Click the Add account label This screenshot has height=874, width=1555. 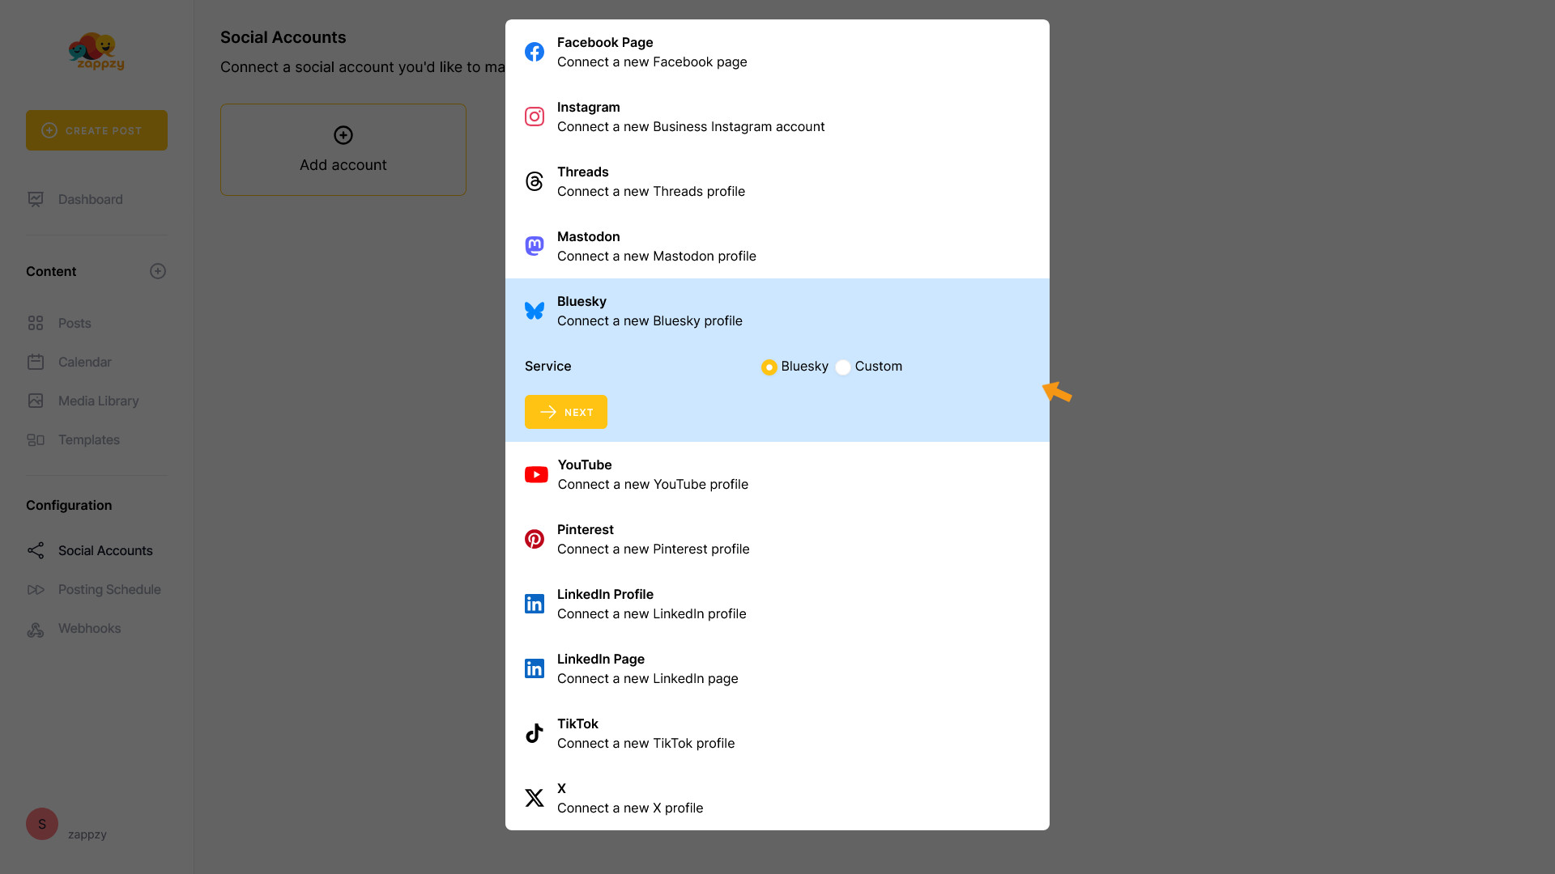click(x=343, y=164)
